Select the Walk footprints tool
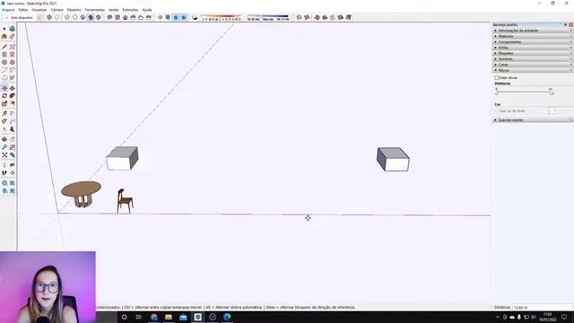This screenshot has width=574, height=323. click(x=4, y=173)
